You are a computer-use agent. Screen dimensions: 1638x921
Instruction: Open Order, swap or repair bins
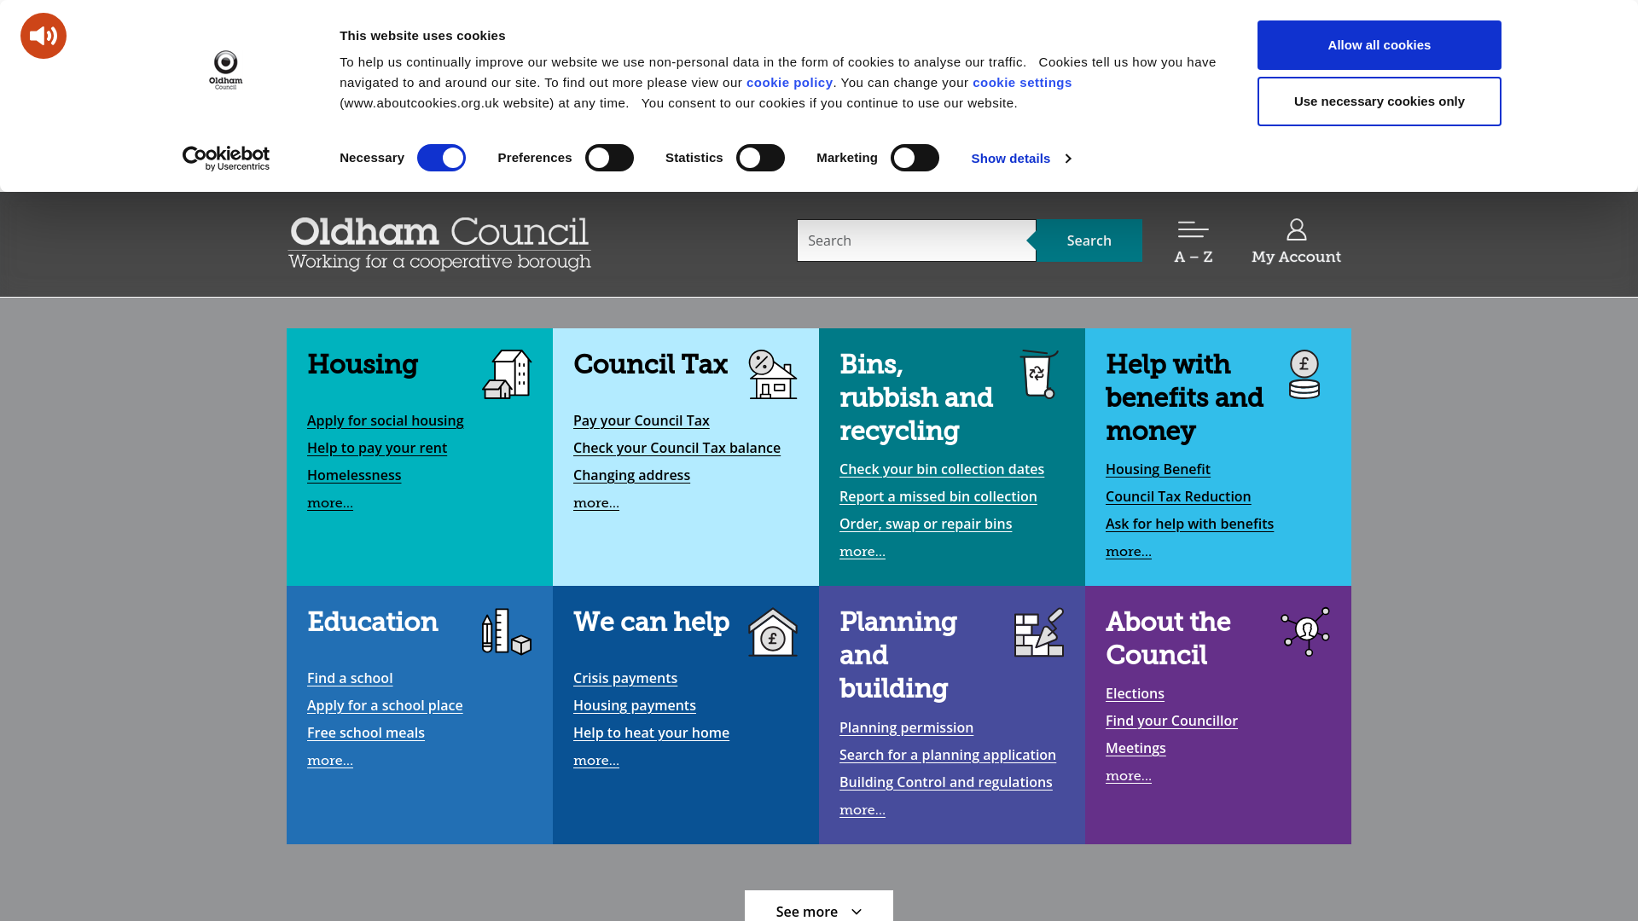(926, 524)
